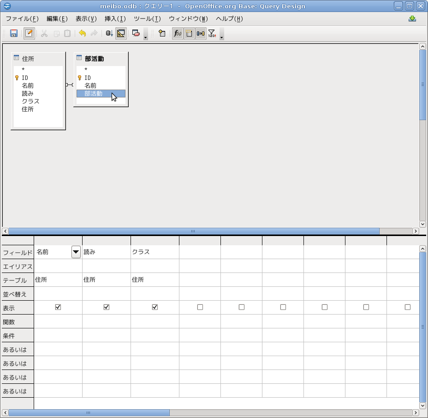Click the table pane horizontal scrollbar
428x418 pixels.
click(x=194, y=231)
